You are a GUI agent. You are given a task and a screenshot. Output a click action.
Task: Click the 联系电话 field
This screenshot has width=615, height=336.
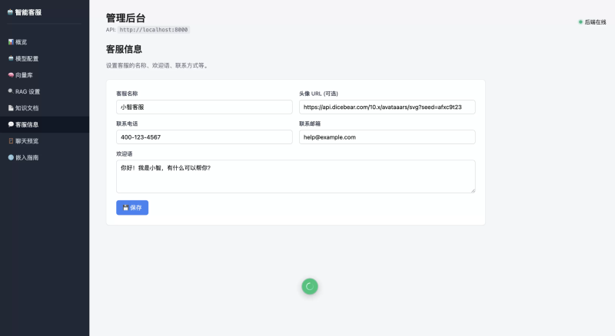point(204,137)
